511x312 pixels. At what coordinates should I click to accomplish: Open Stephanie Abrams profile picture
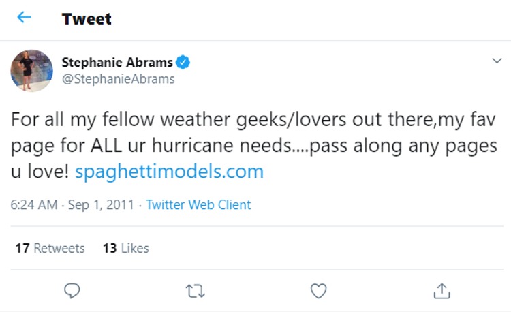31,70
